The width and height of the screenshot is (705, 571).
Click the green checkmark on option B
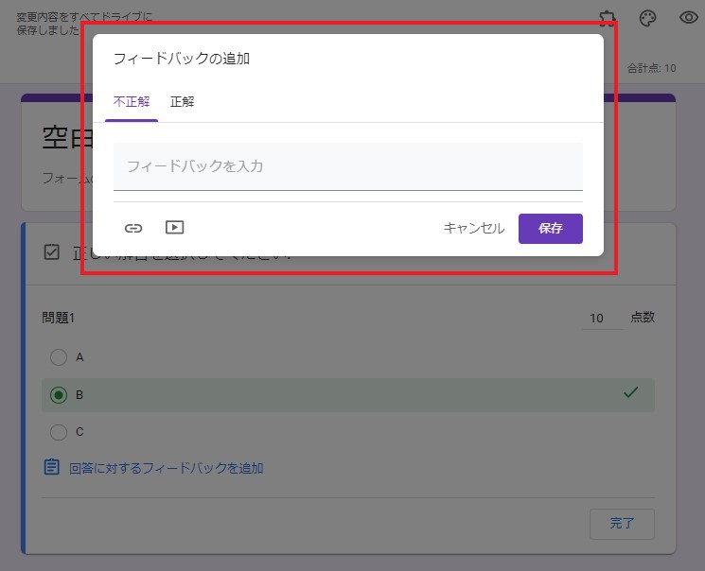[631, 392]
